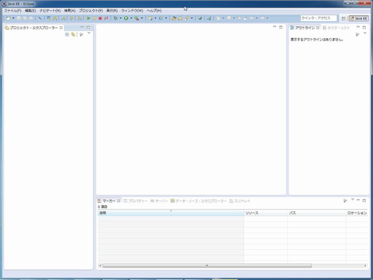The width and height of the screenshot is (373, 280).
Task: Open the ファイル(F) menu
Action: tap(12, 11)
